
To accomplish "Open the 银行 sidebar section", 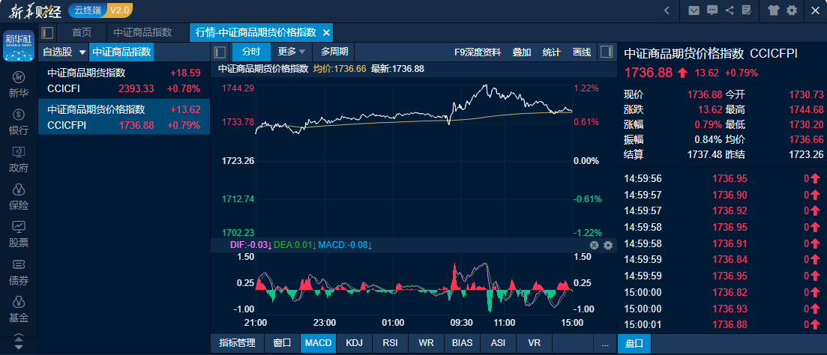I will pos(19,122).
